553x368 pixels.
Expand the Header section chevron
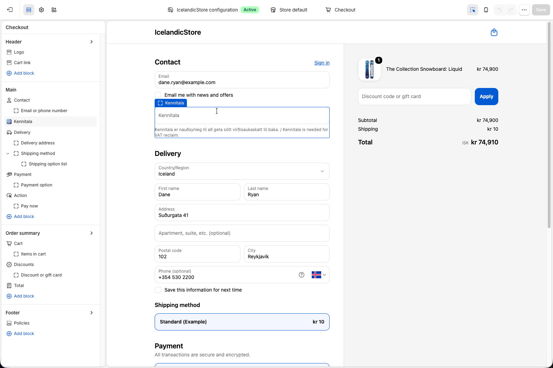point(92,42)
